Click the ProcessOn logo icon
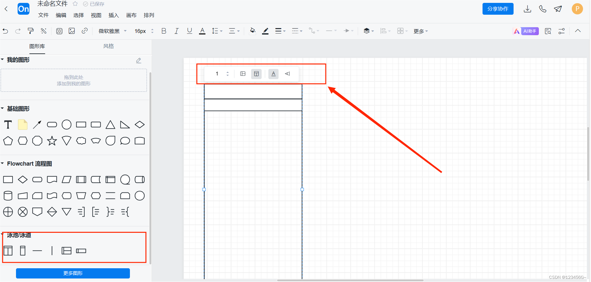The height and width of the screenshot is (282, 591). [x=24, y=9]
